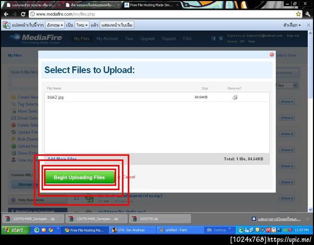Click the Twitter icon in header
Viewport: 314px width, 245px height.
coord(221,39)
